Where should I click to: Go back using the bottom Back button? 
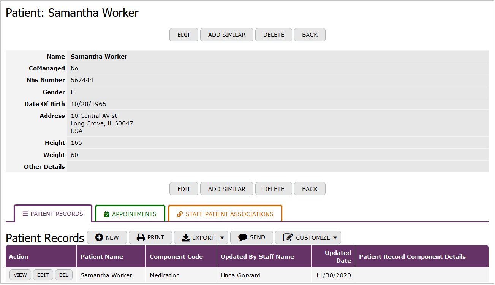coord(310,189)
